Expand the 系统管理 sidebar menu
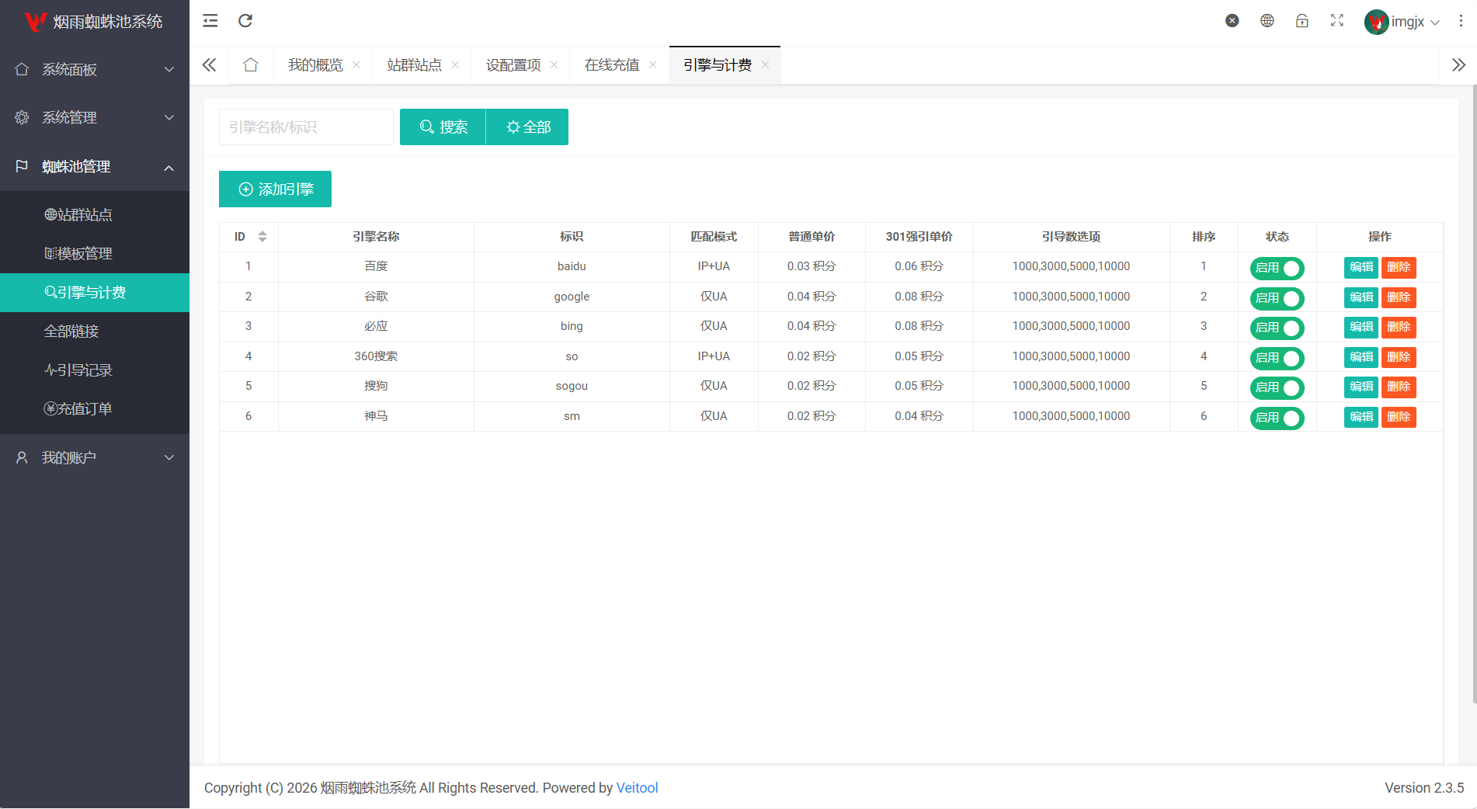Viewport: 1477px width, 809px height. coord(95,117)
